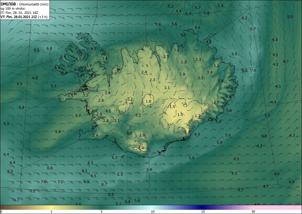
Task: Click the colour scale label "0"
Action: (x=1, y=212)
